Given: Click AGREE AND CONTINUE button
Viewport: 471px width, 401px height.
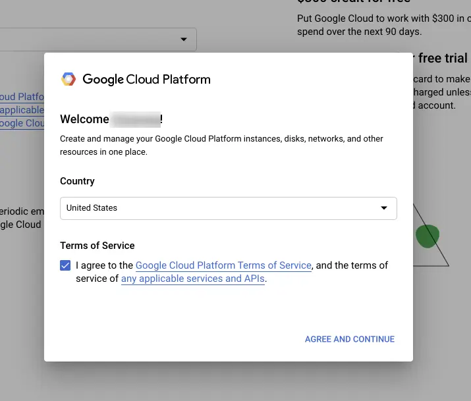Looking at the screenshot, I should 350,339.
